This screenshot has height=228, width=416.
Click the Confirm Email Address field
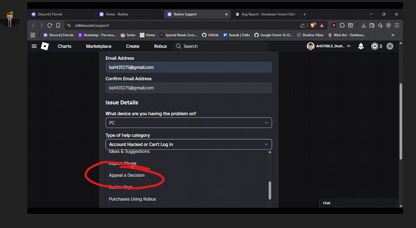[188, 88]
